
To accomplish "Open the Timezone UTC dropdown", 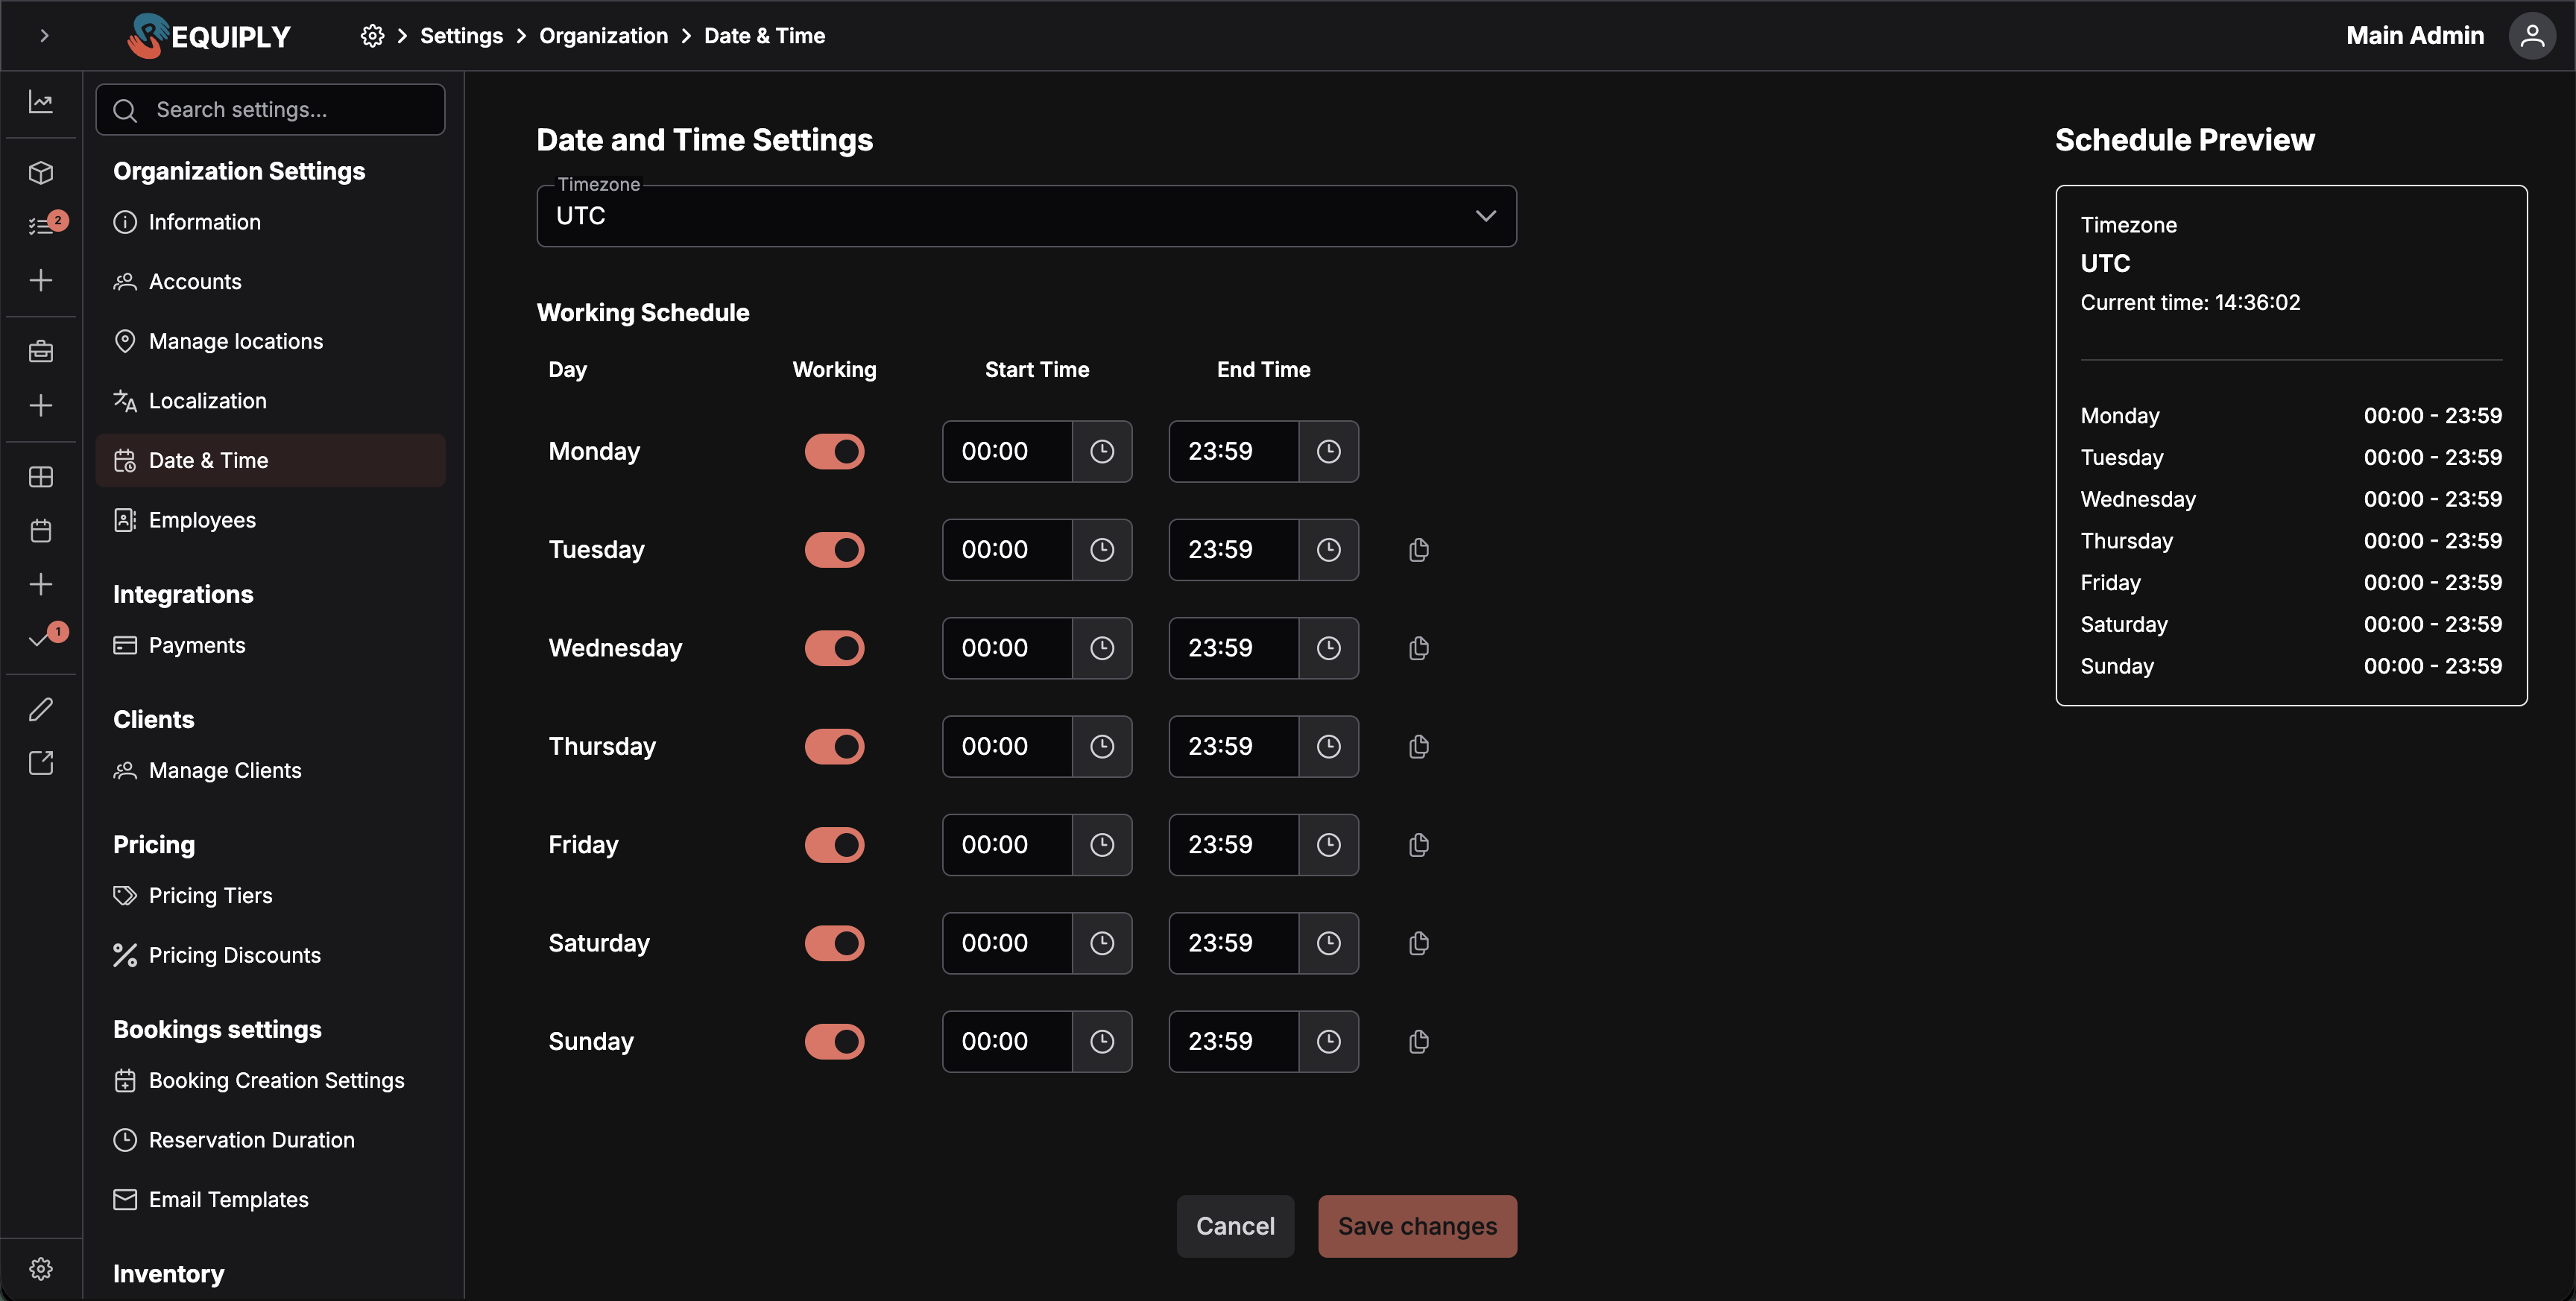I will (1026, 216).
